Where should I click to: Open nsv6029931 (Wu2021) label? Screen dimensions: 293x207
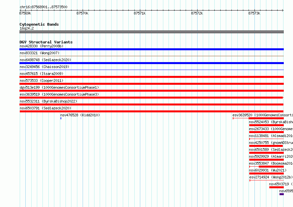pyautogui.click(x=268, y=170)
